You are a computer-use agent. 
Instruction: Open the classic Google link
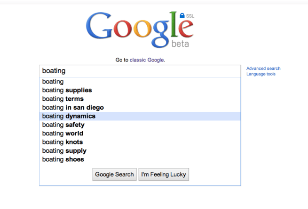(x=147, y=60)
